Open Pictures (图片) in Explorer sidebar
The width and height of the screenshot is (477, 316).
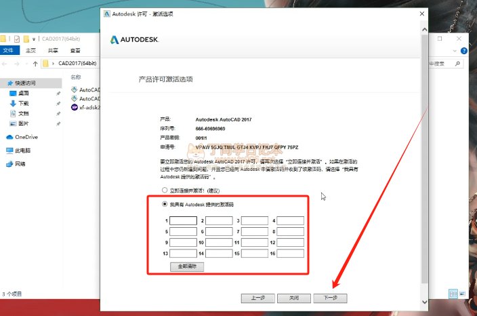24,123
